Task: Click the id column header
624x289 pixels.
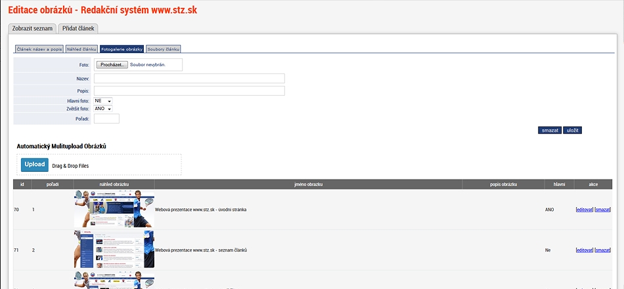Action: 22,185
